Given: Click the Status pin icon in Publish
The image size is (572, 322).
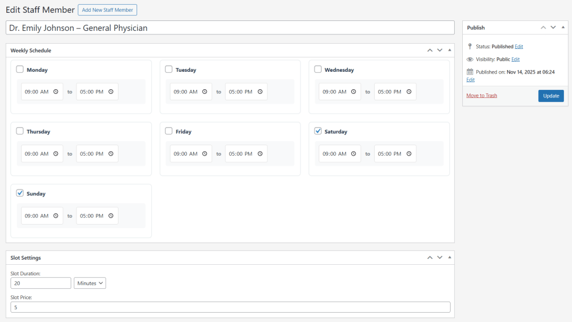Looking at the screenshot, I should (x=470, y=46).
